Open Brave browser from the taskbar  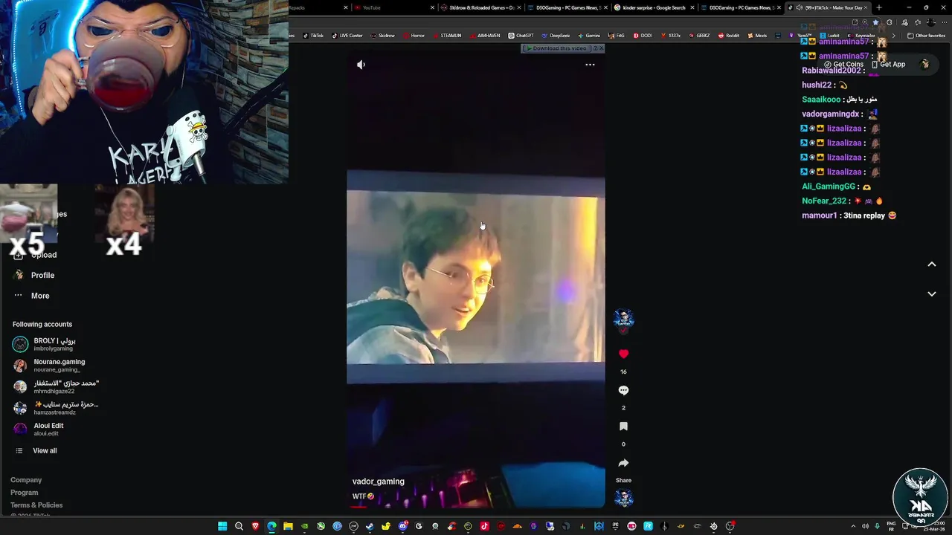(255, 526)
